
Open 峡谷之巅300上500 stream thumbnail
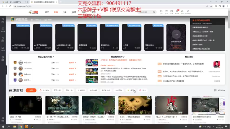click(208, 105)
